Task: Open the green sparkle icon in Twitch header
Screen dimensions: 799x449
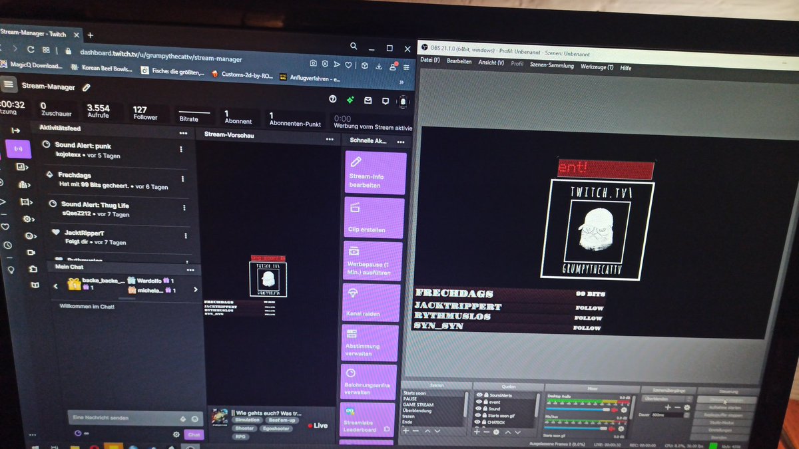Action: pyautogui.click(x=350, y=100)
